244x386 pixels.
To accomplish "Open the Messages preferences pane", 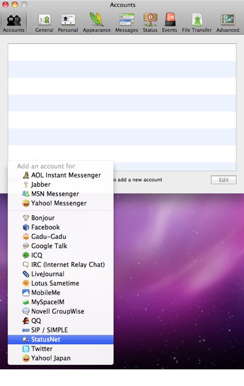I will point(127,23).
